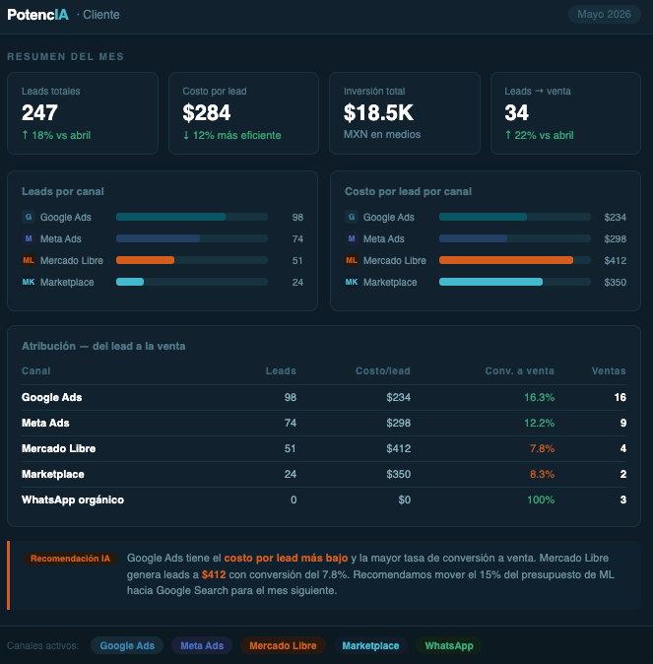Select Mercado Libre row in attribution table
Image resolution: width=653 pixels, height=664 pixels.
click(x=324, y=448)
